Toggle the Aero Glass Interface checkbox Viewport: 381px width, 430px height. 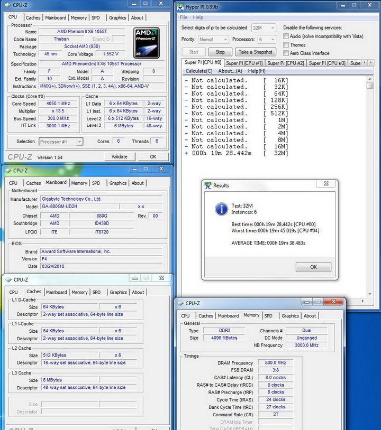point(286,53)
